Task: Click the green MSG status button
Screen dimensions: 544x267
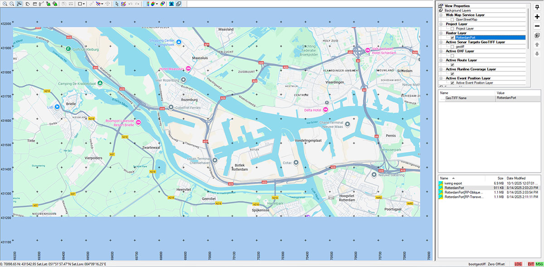Action: 539,263
